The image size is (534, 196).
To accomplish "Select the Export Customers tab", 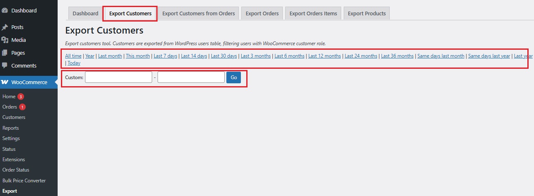I will point(130,13).
